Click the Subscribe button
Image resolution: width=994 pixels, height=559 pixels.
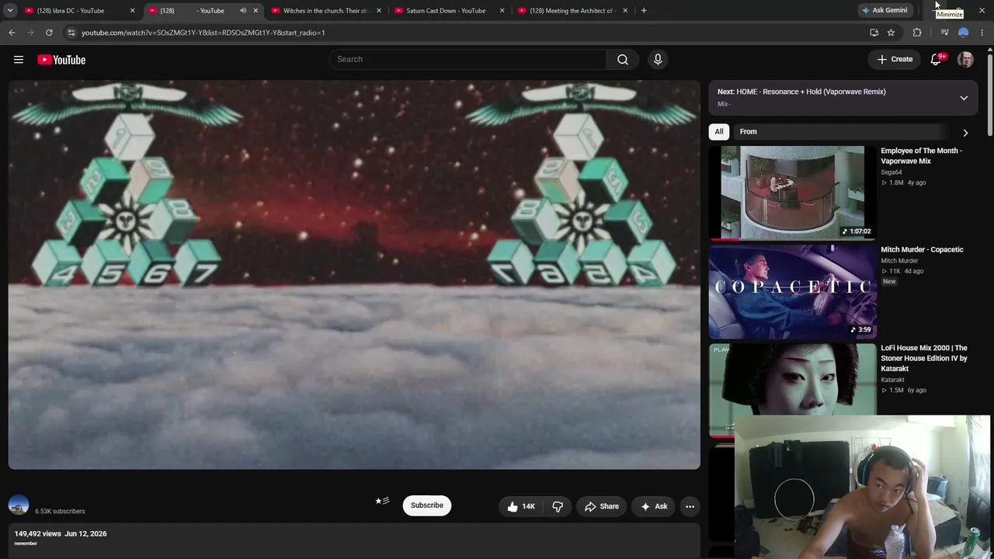point(427,505)
